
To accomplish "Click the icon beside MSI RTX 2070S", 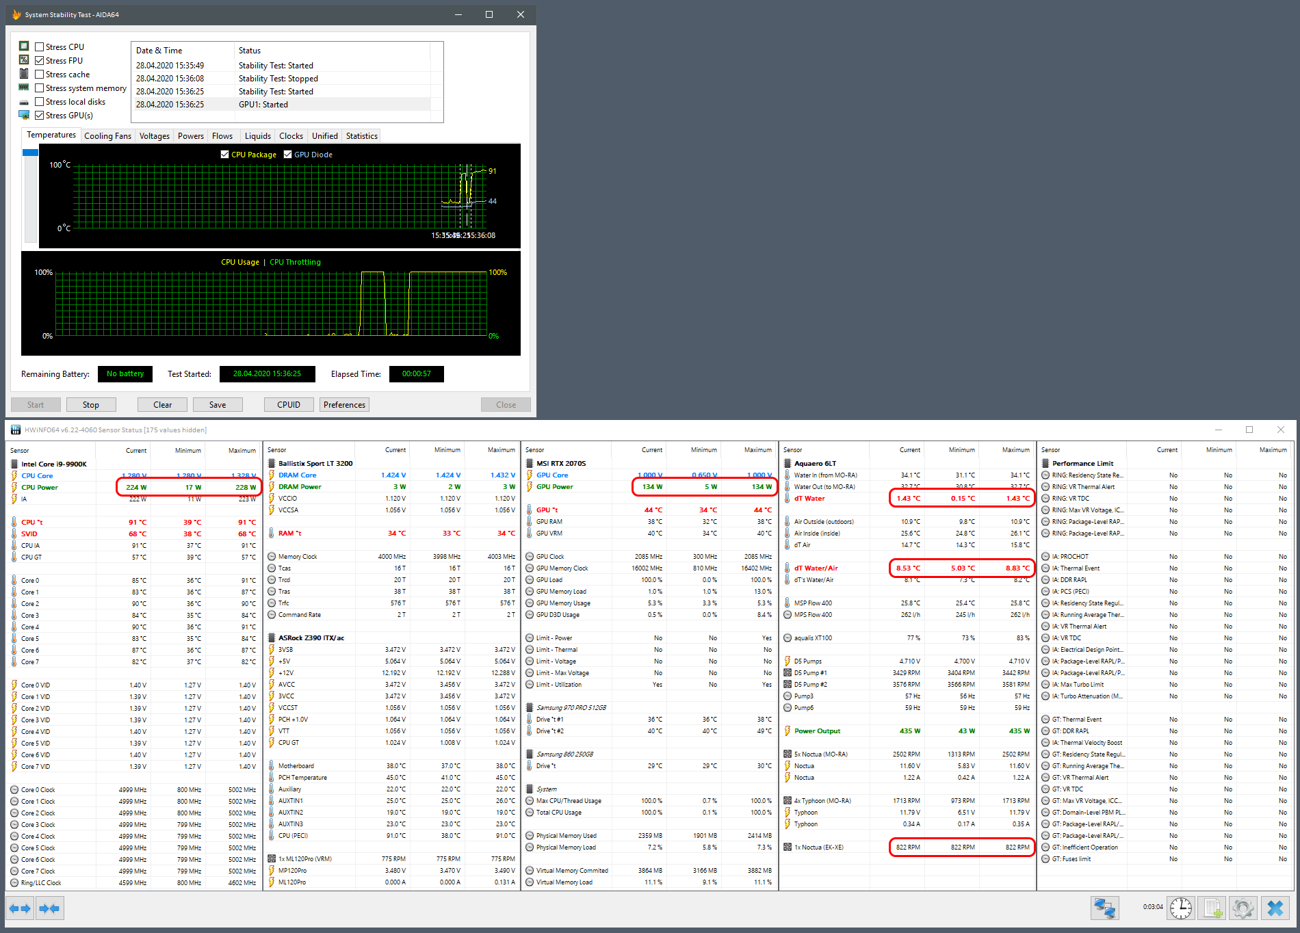I will 530,463.
